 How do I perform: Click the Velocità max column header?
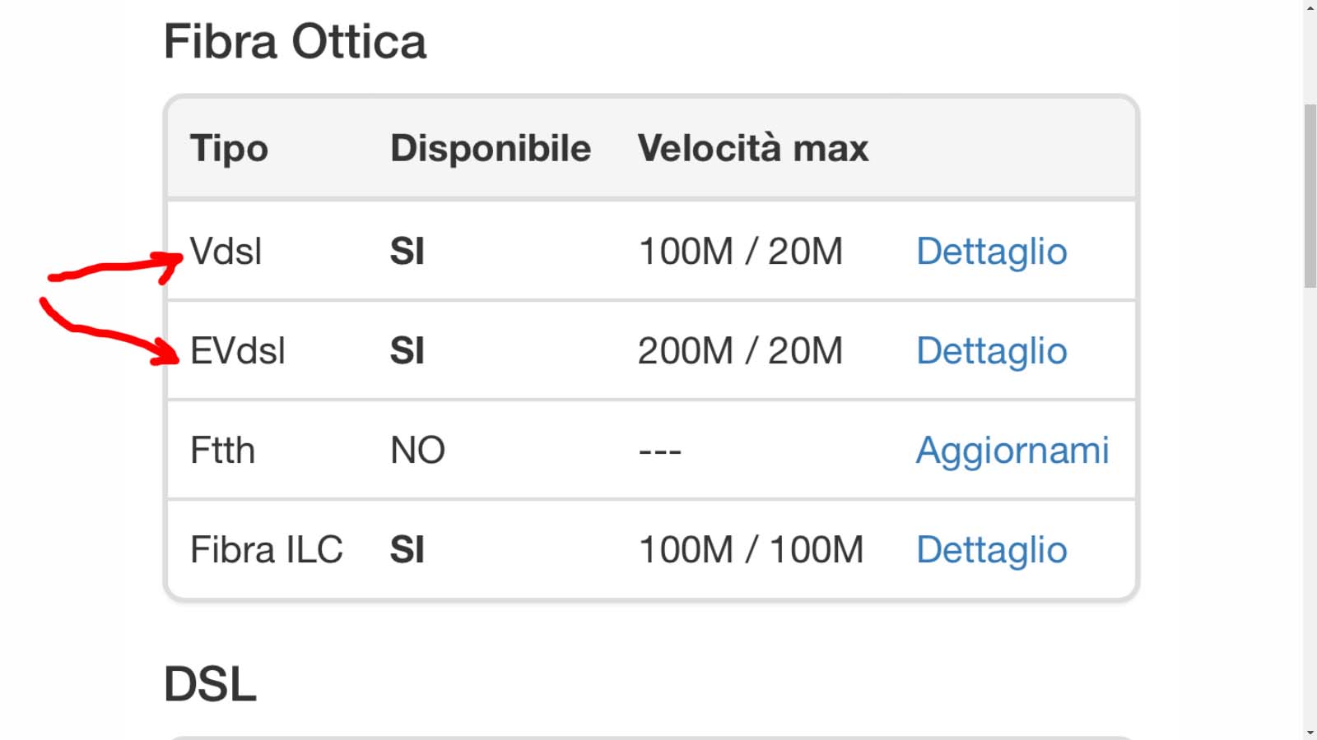pyautogui.click(x=753, y=149)
